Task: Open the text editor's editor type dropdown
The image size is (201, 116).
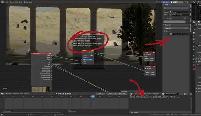Action: (132, 94)
